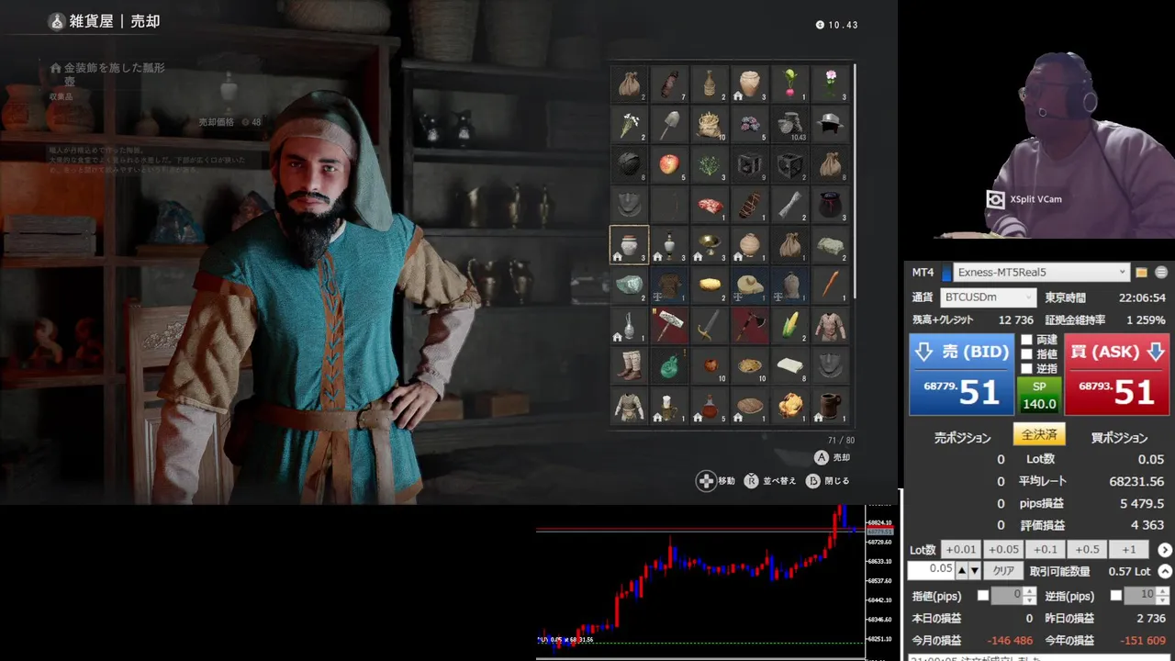Screen dimensions: 1175x661
Task: Open the BTCUSDm currency dropdown
Action: pyautogui.click(x=989, y=297)
